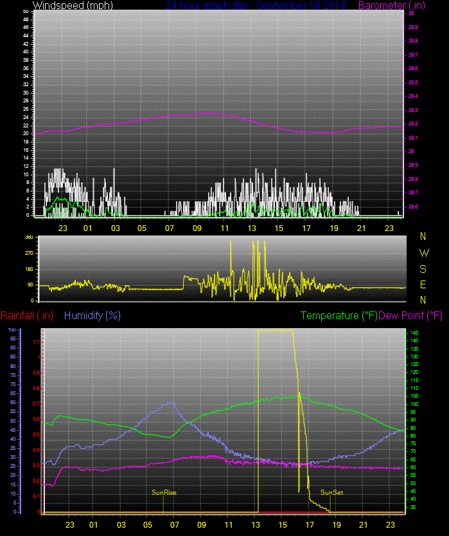Click the 'SunSet' marker label

tap(331, 493)
